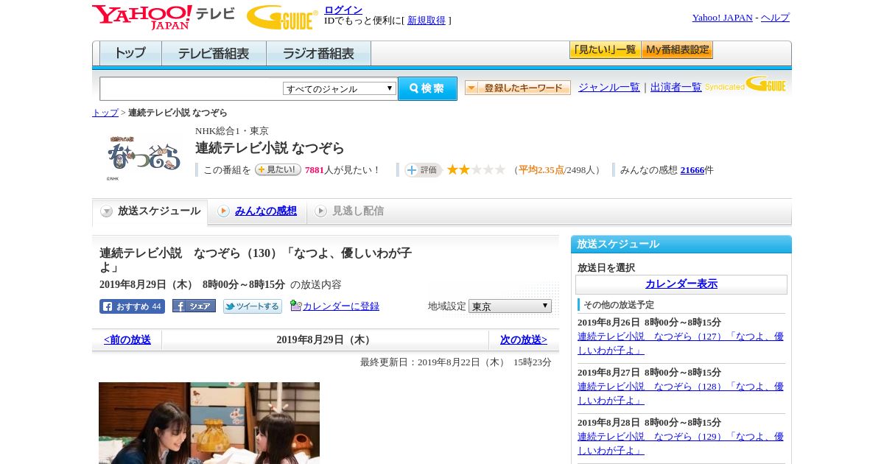Viewport: 884px width, 464px height.
Task: Go to <前の放送 previous broadcast
Action: tap(127, 340)
